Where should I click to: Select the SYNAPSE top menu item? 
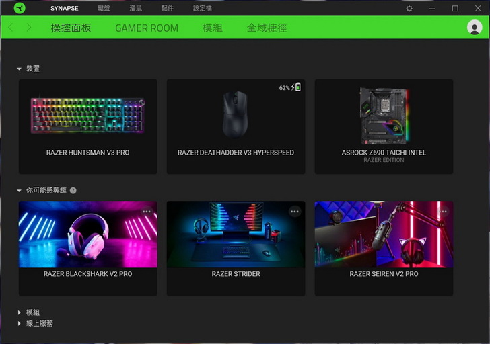(65, 9)
